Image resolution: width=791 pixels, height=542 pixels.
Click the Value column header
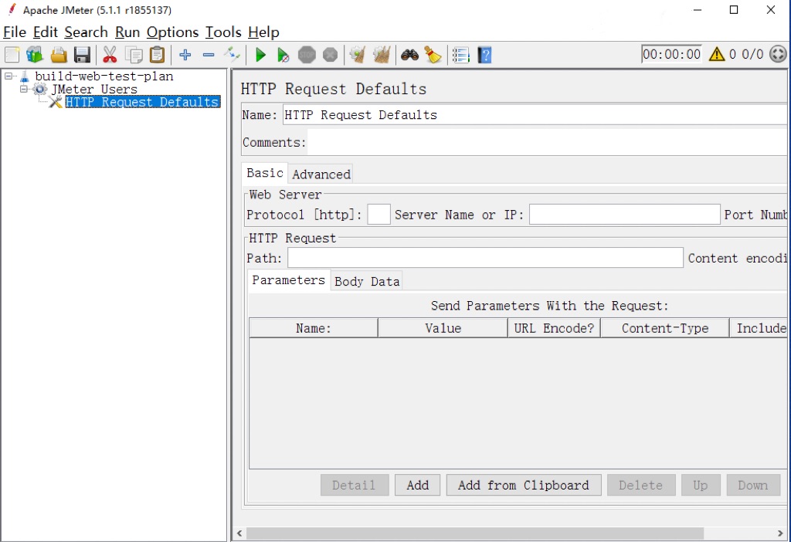point(443,328)
